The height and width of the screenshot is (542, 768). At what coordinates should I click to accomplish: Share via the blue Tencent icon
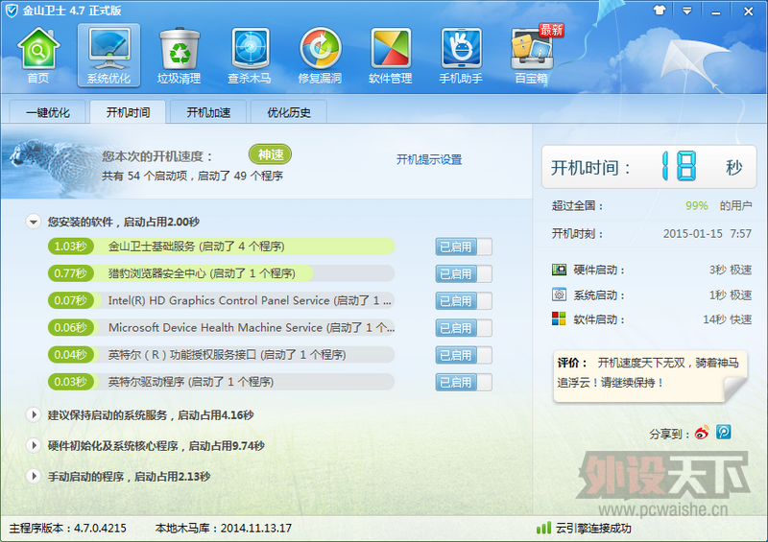coord(724,432)
